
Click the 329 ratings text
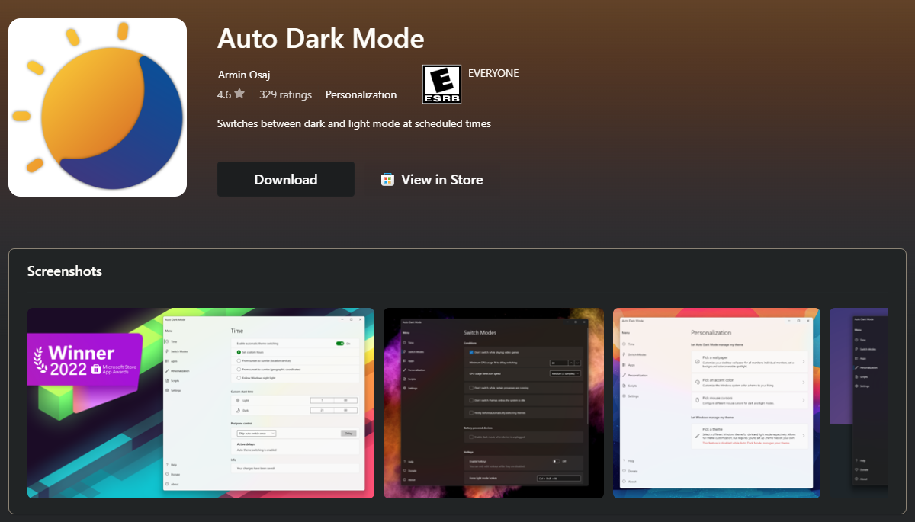pyautogui.click(x=285, y=94)
